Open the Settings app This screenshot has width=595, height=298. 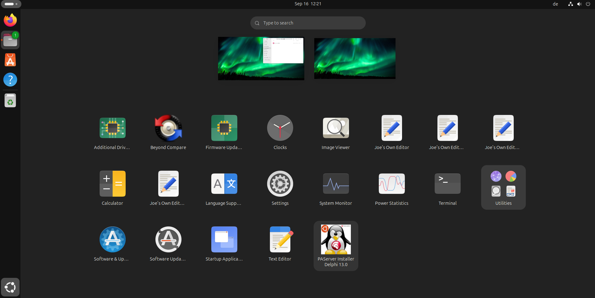pyautogui.click(x=280, y=184)
